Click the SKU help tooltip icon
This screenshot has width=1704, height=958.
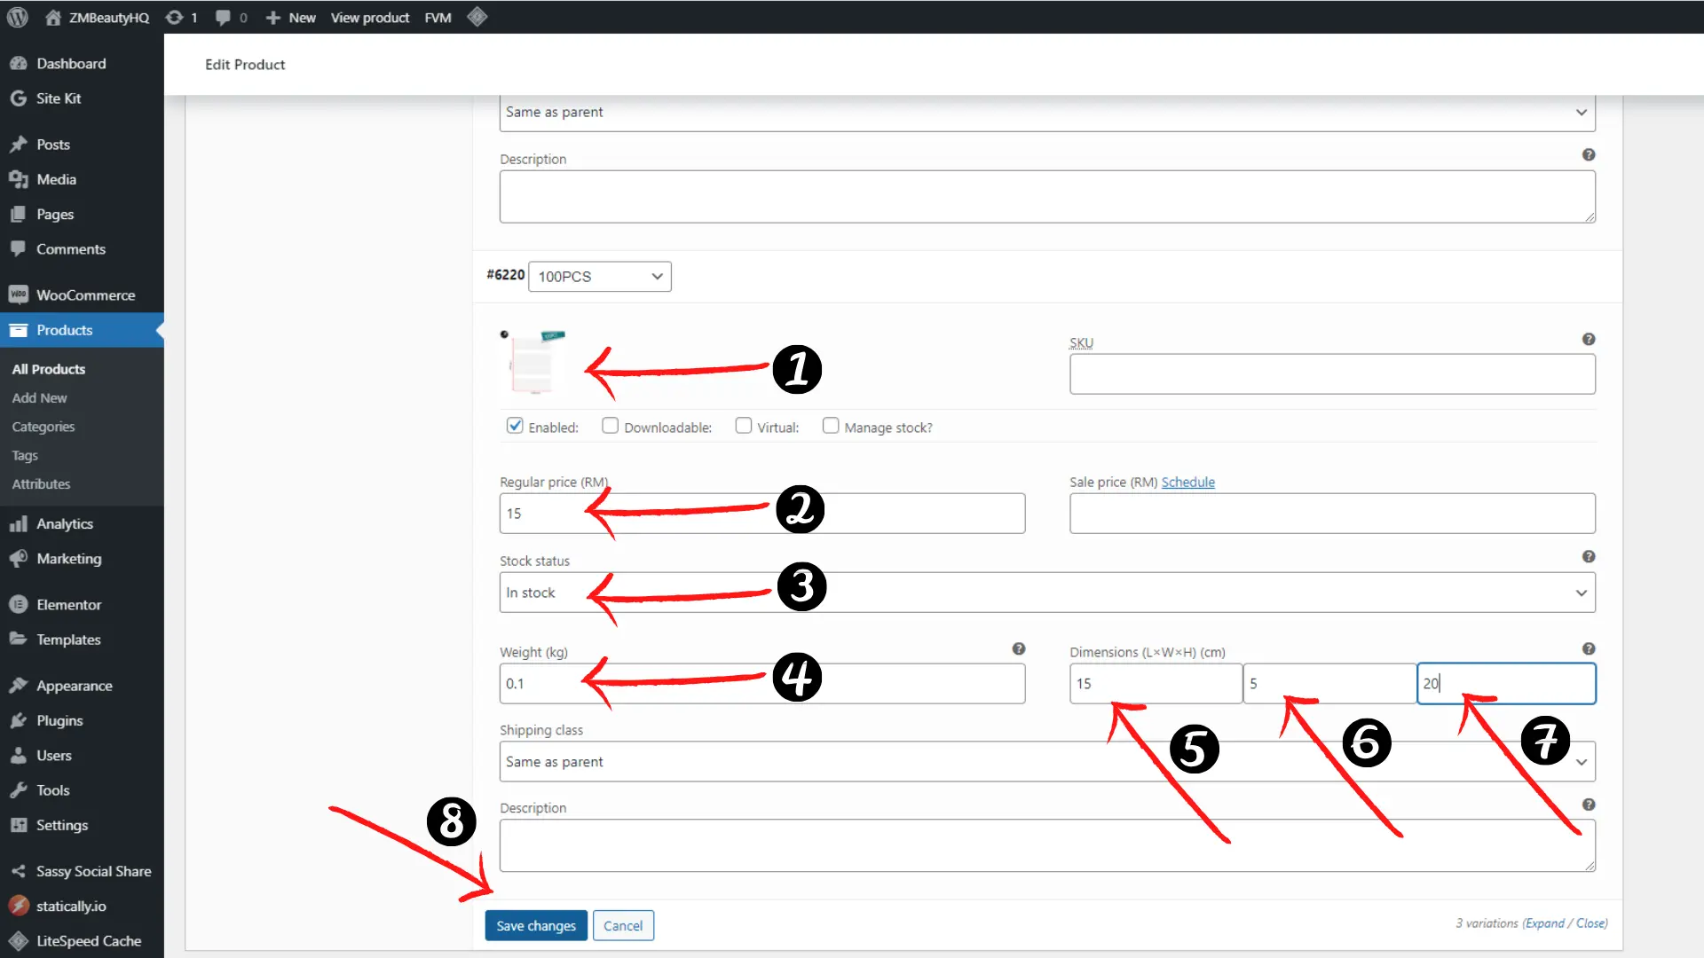[x=1589, y=339]
